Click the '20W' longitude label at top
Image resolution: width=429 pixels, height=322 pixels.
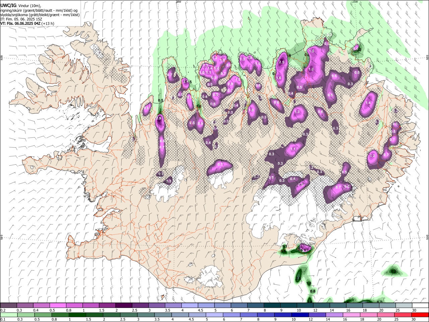click(x=178, y=2)
